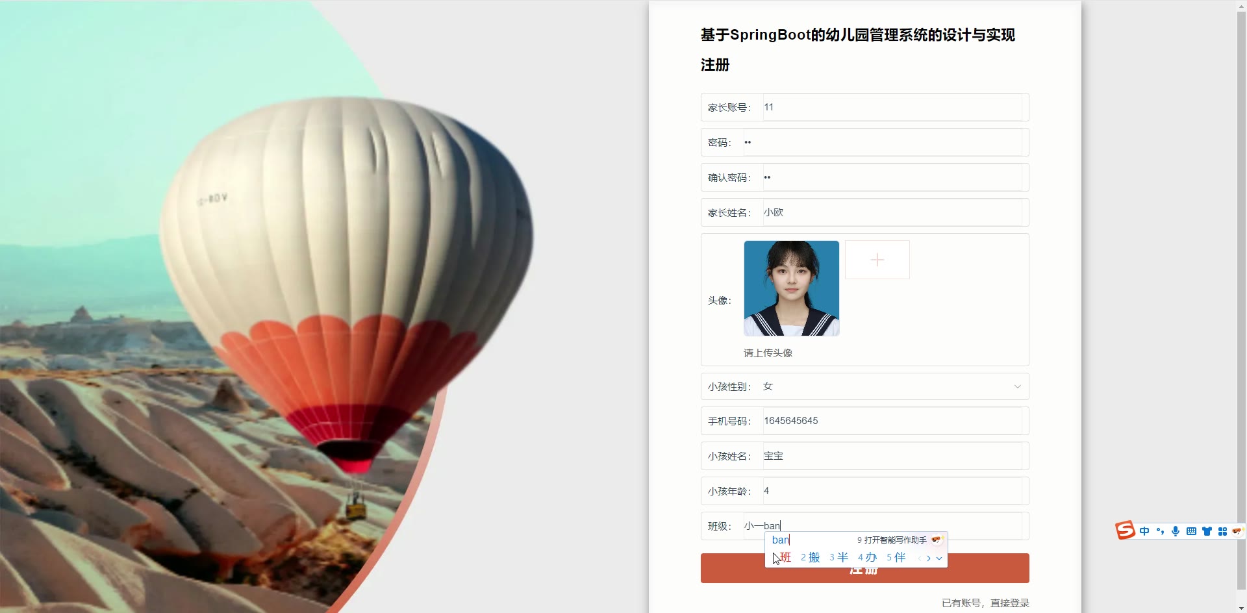Click the Sogou S logo icon

[1126, 531]
